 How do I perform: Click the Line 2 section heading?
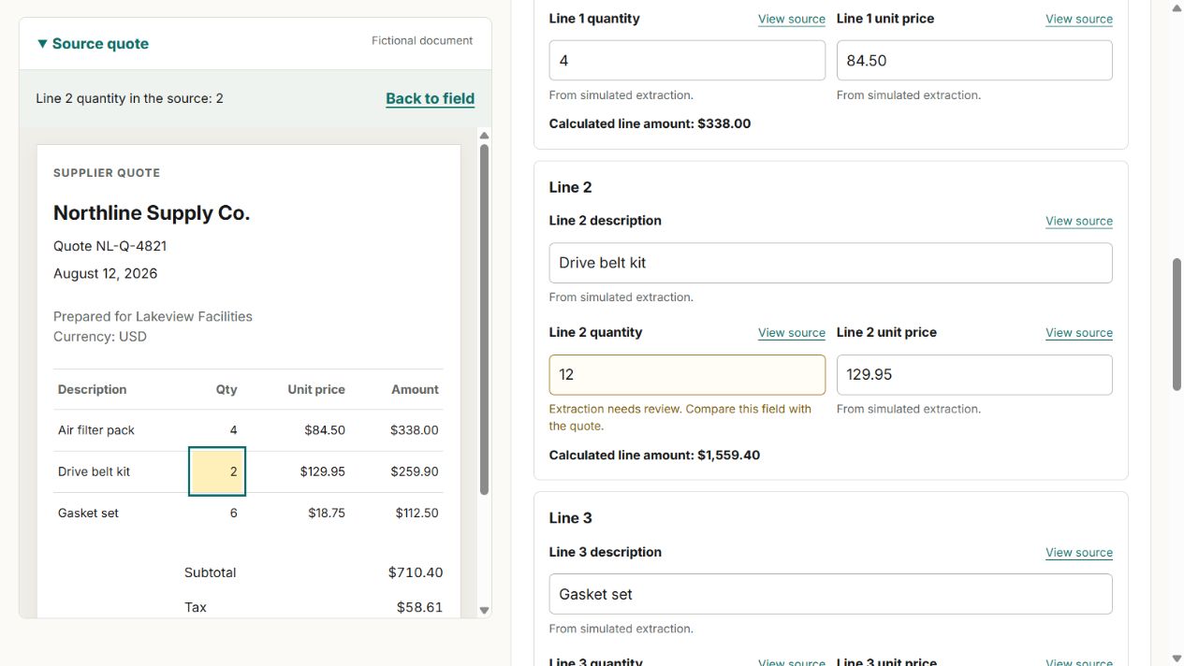pos(570,187)
